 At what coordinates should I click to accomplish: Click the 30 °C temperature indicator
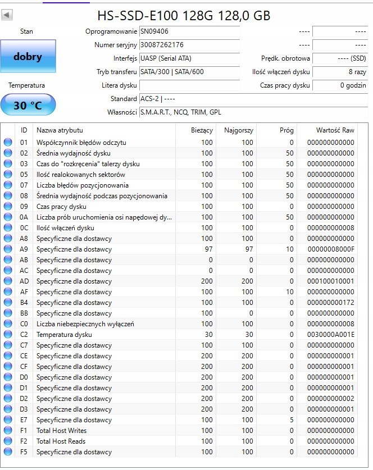28,105
